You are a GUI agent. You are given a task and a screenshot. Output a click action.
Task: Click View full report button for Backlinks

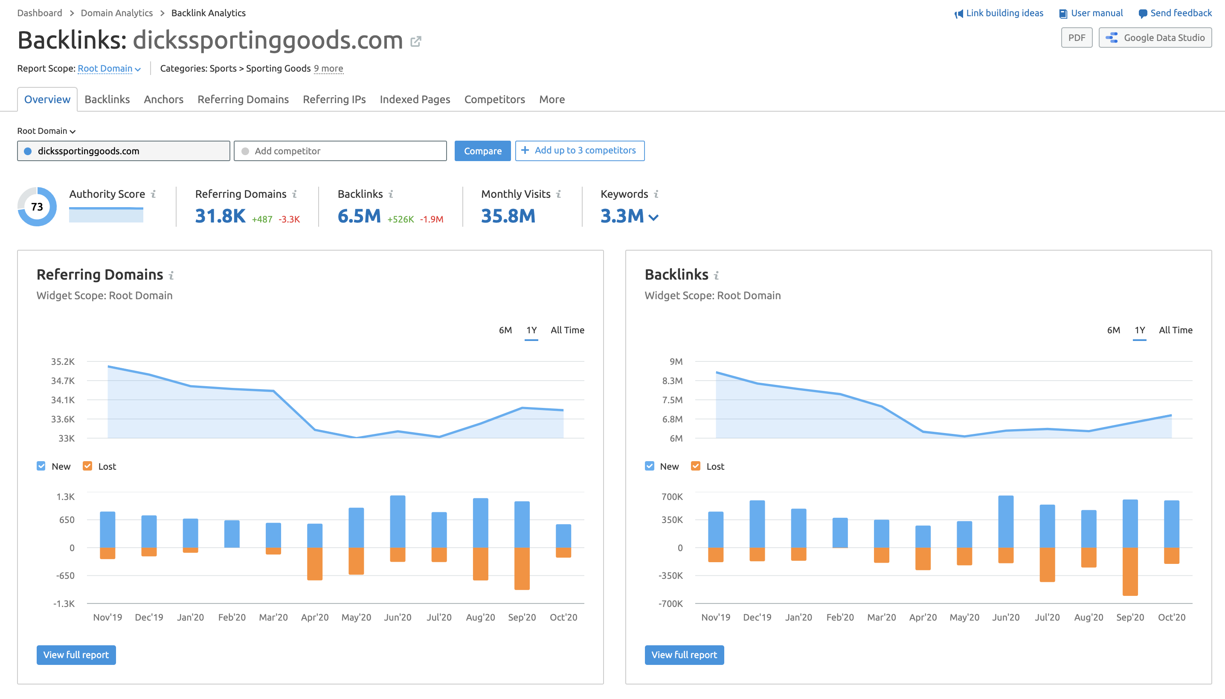tap(684, 654)
